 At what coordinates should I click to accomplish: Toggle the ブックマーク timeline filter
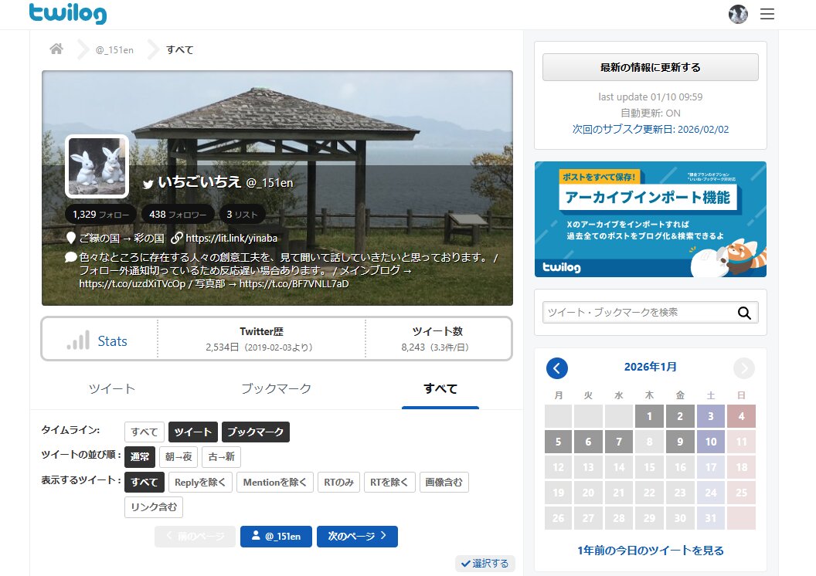[255, 432]
